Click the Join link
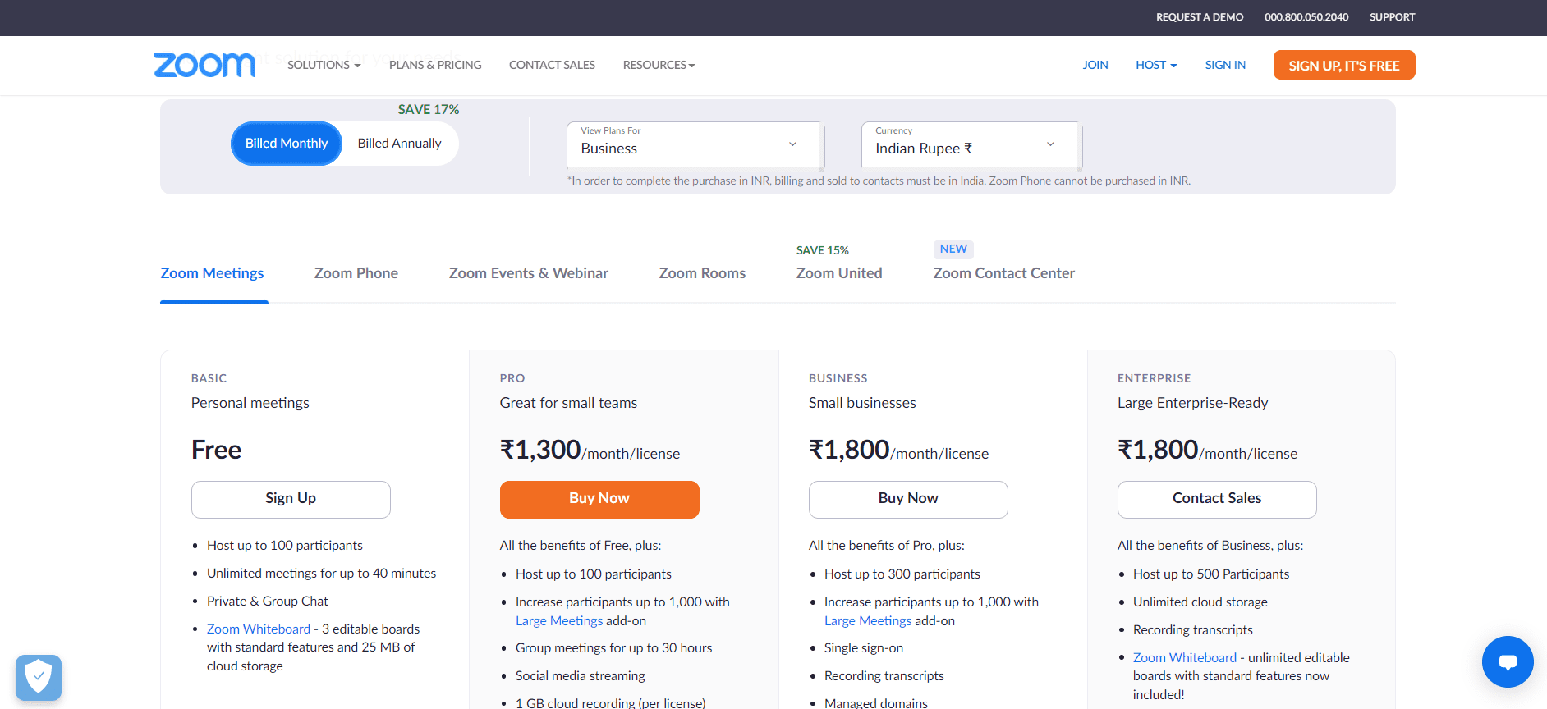The width and height of the screenshot is (1547, 709). 1095,65
